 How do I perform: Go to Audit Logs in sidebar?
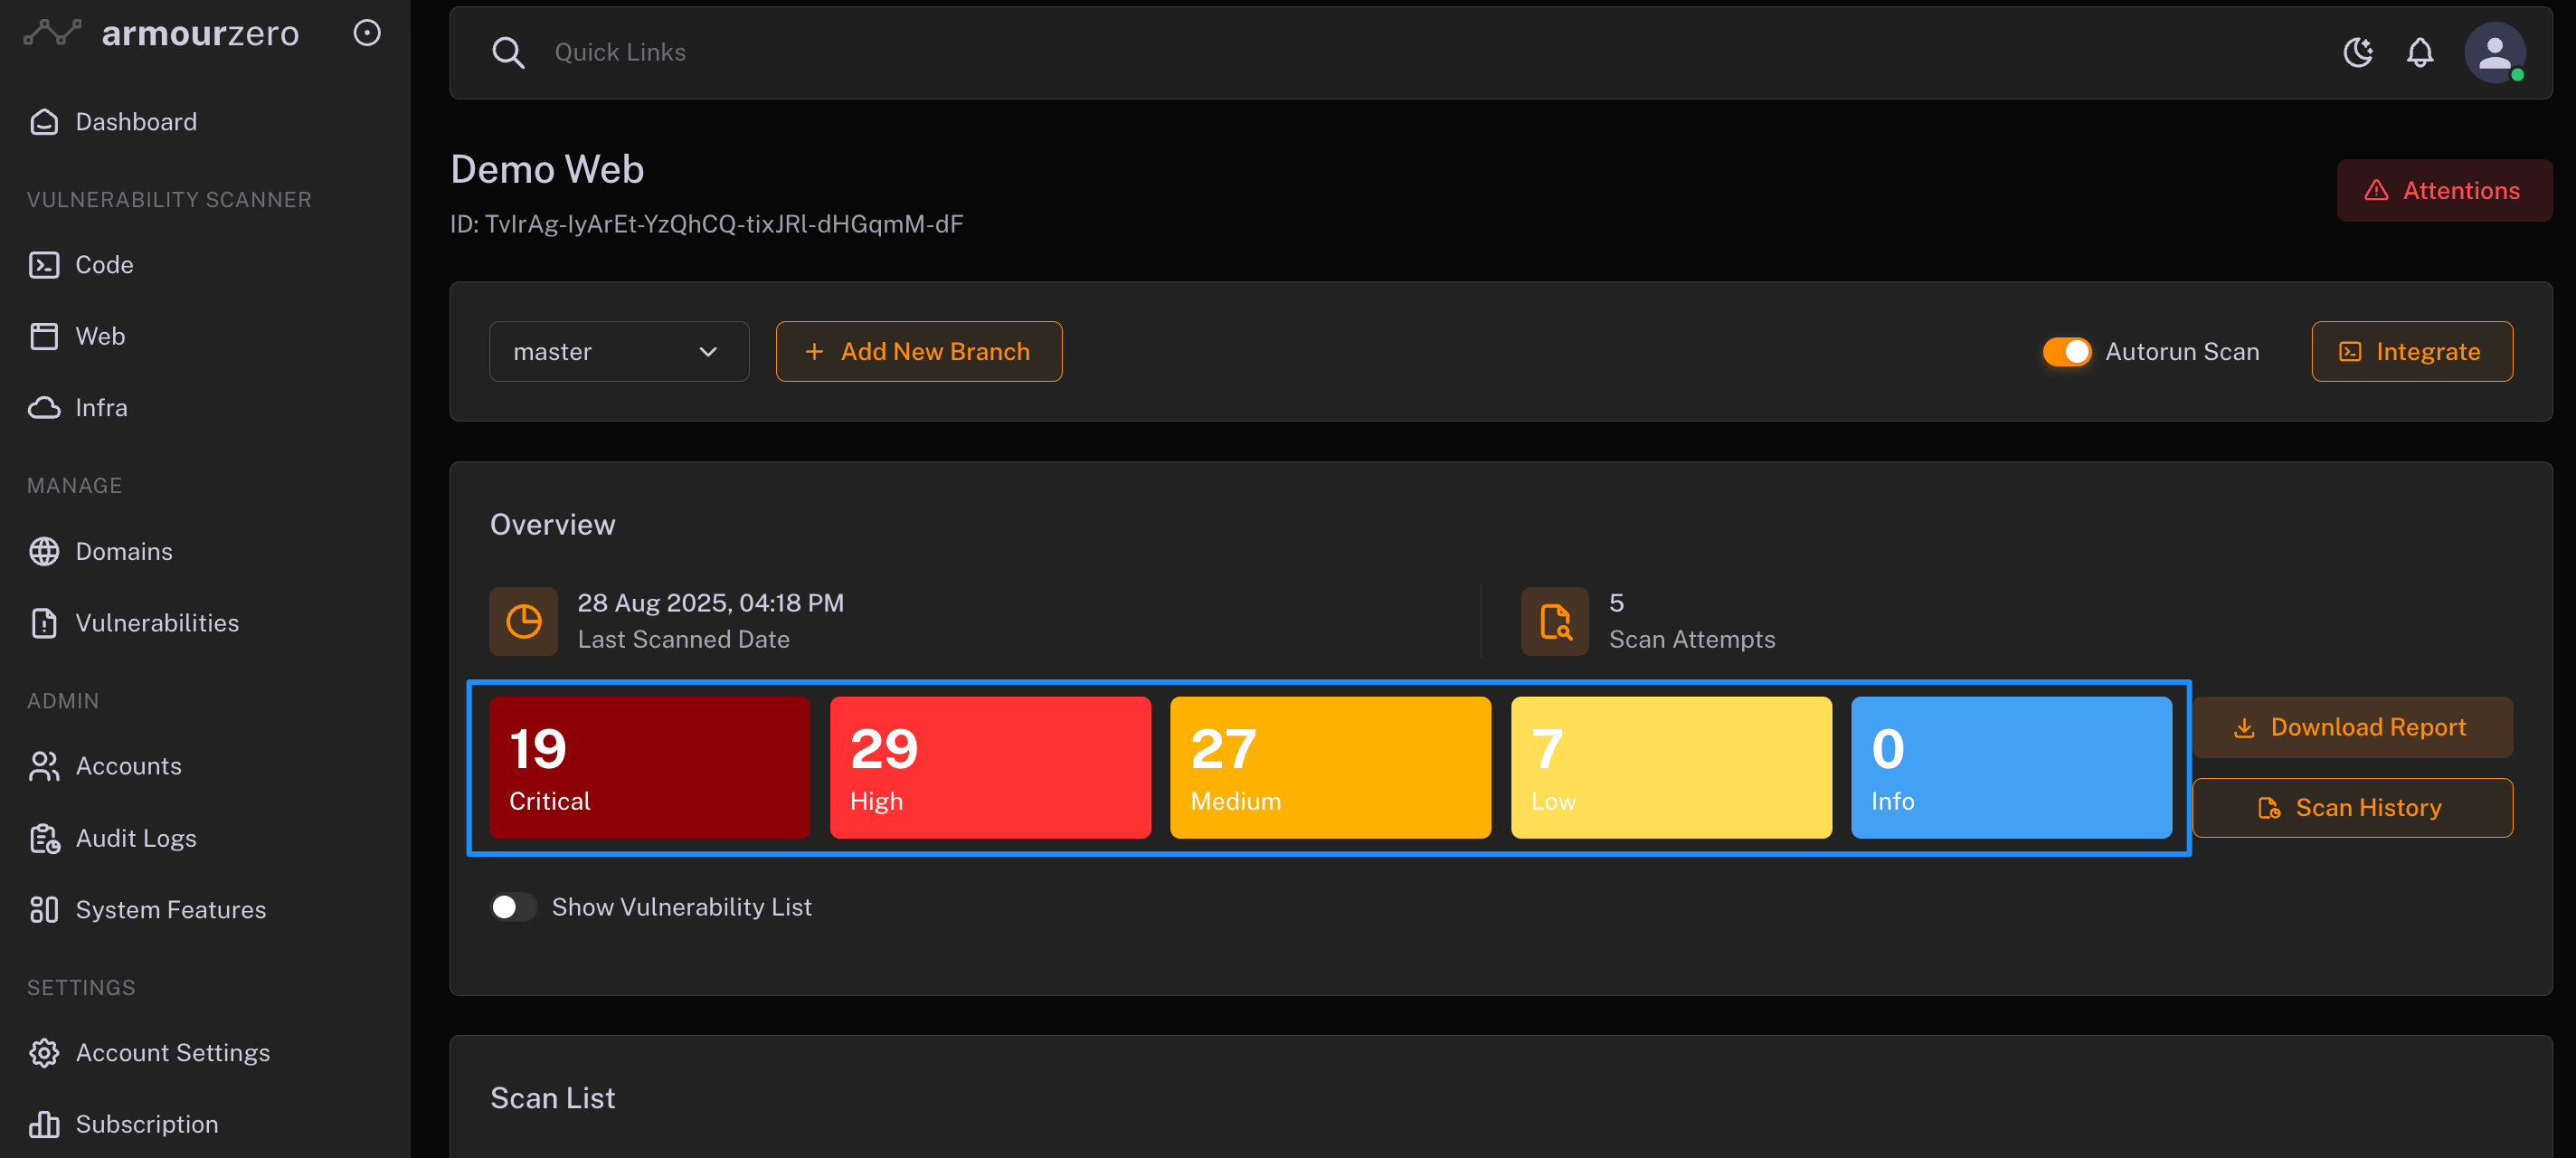135,838
